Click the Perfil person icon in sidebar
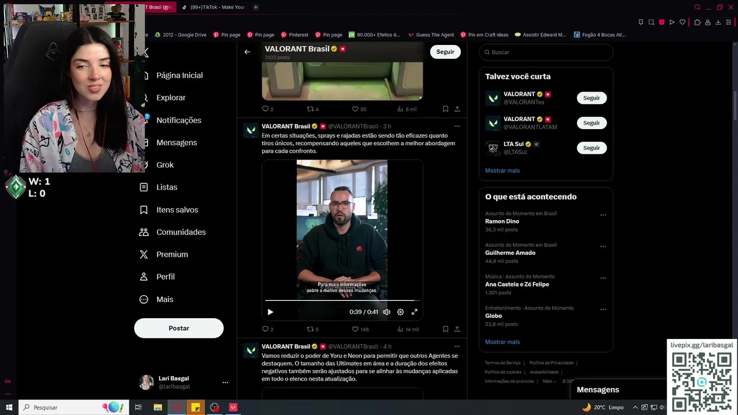 pos(144,277)
